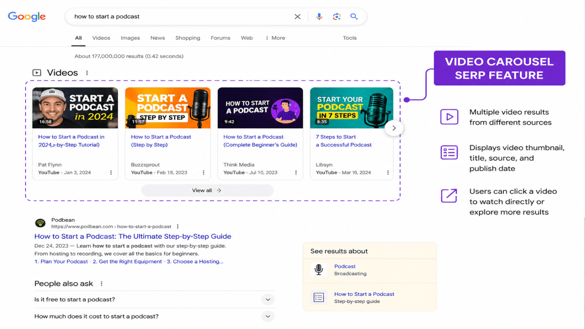Click the View all videos button

(207, 190)
